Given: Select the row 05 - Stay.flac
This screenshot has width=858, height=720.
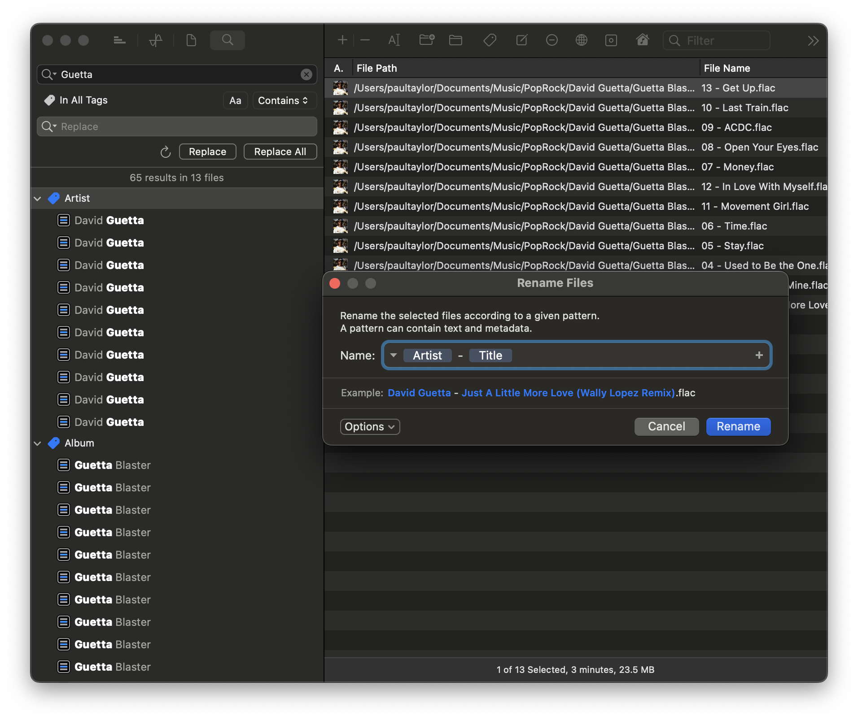Looking at the screenshot, I should [576, 246].
